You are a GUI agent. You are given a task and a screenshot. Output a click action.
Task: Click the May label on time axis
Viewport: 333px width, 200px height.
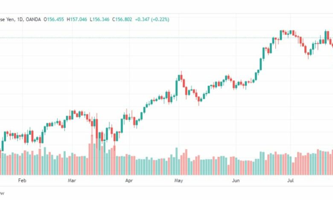[178, 180]
